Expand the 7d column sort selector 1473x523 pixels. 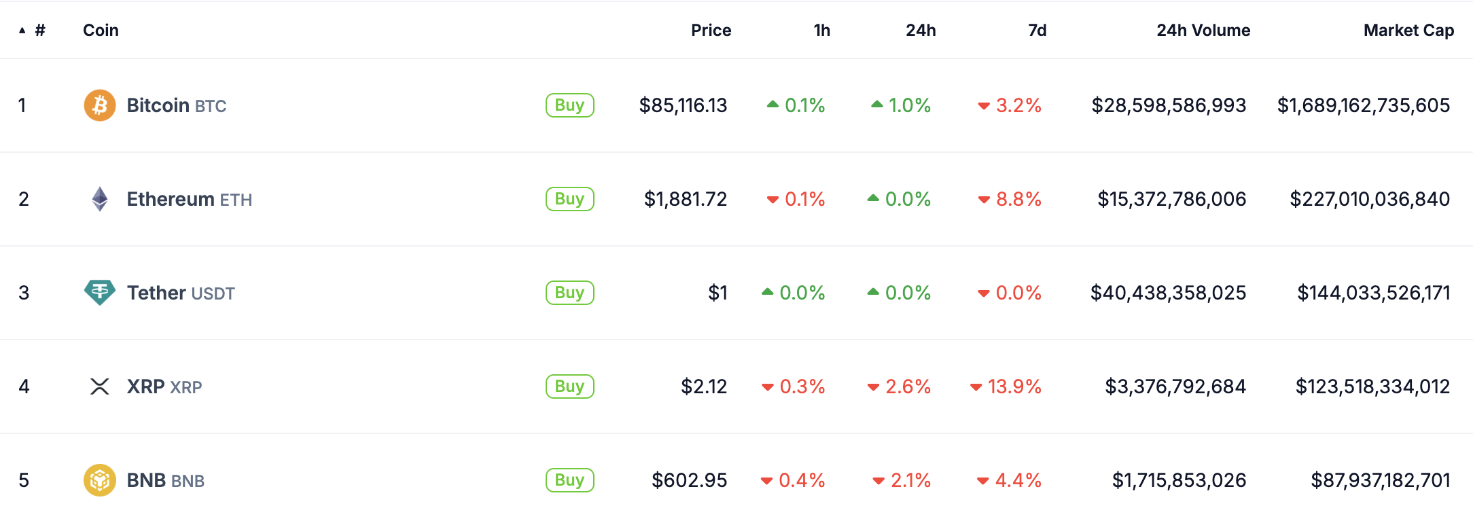click(x=1038, y=30)
